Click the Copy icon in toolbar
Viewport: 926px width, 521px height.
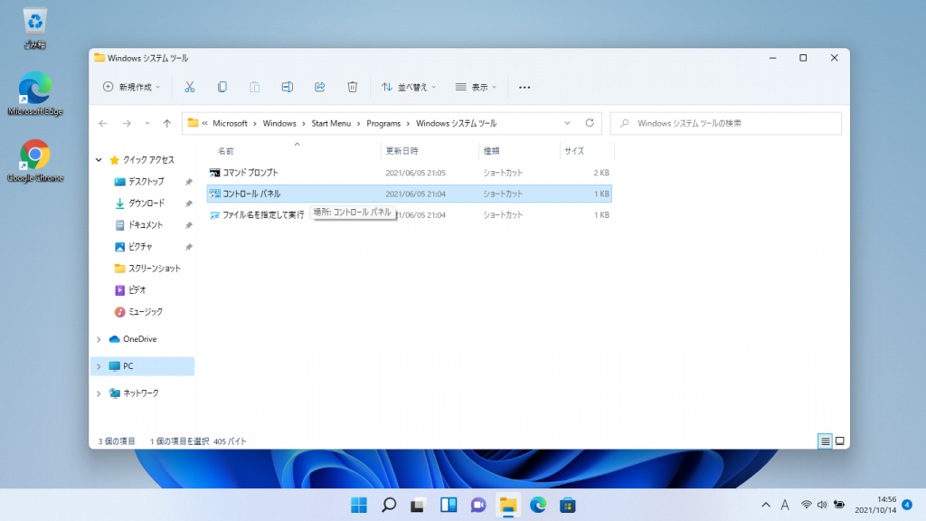(x=222, y=88)
